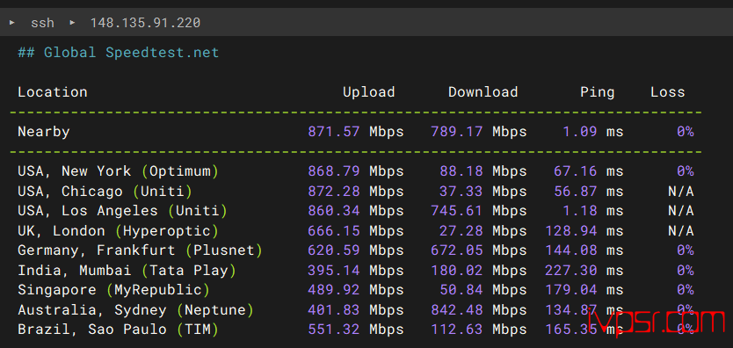Viewport: 733px width, 348px height.
Task: Click the Ping column header
Action: point(597,92)
